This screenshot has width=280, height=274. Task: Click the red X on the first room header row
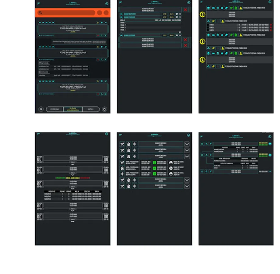click(x=186, y=10)
